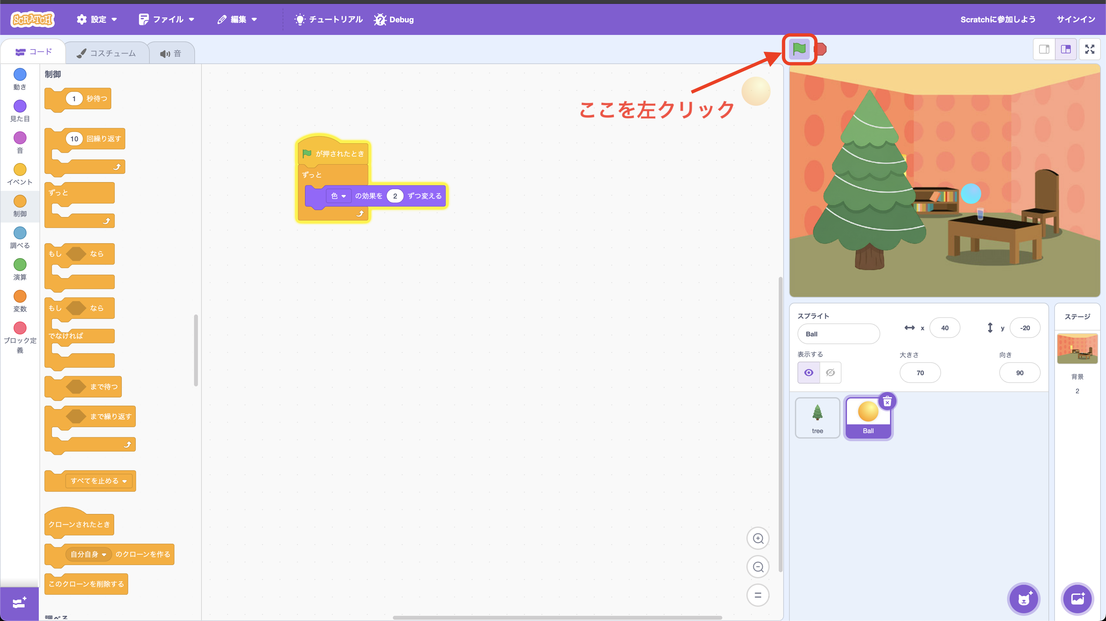The width and height of the screenshot is (1106, 621).
Task: Click the green flag to run the project
Action: pos(799,49)
